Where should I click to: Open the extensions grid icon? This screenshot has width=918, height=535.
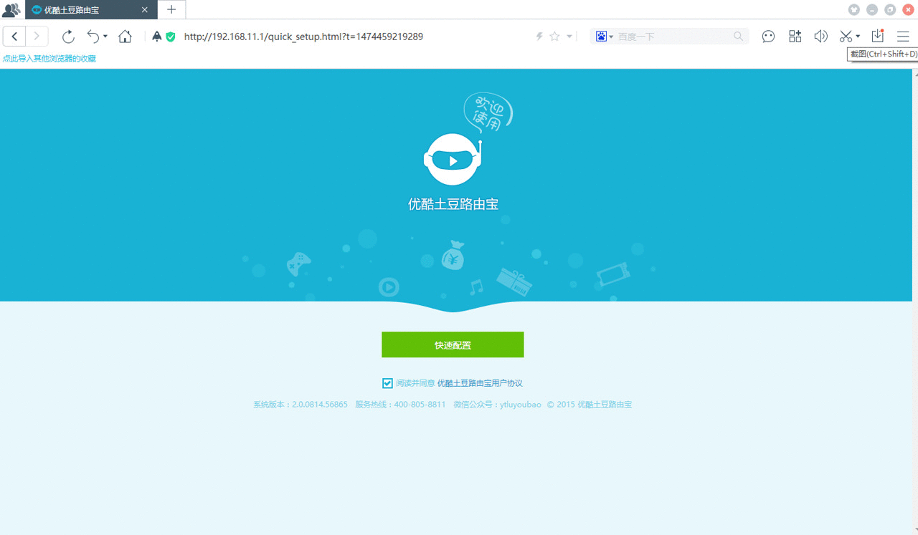(795, 37)
